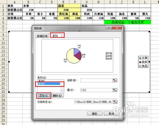The height and width of the screenshot is (125, 159).
Task: Click row 1 header
Action: point(3,6)
